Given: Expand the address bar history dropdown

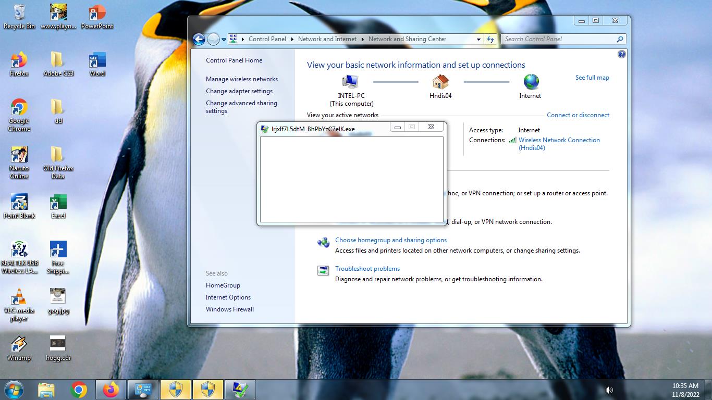Looking at the screenshot, I should tap(478, 39).
